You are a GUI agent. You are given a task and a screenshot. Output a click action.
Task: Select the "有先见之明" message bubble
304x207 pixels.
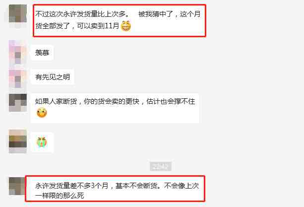(x=53, y=77)
